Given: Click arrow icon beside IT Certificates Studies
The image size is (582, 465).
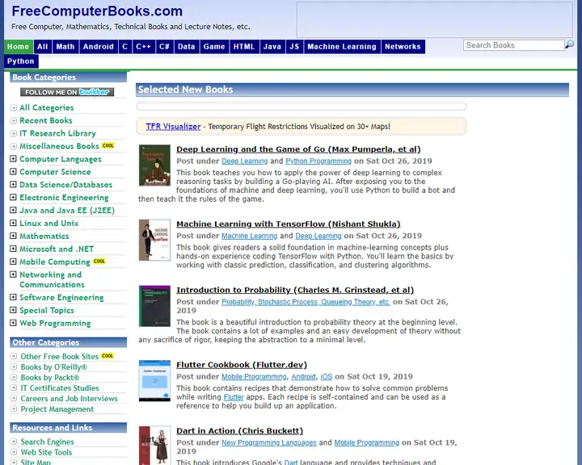Looking at the screenshot, I should [14, 387].
